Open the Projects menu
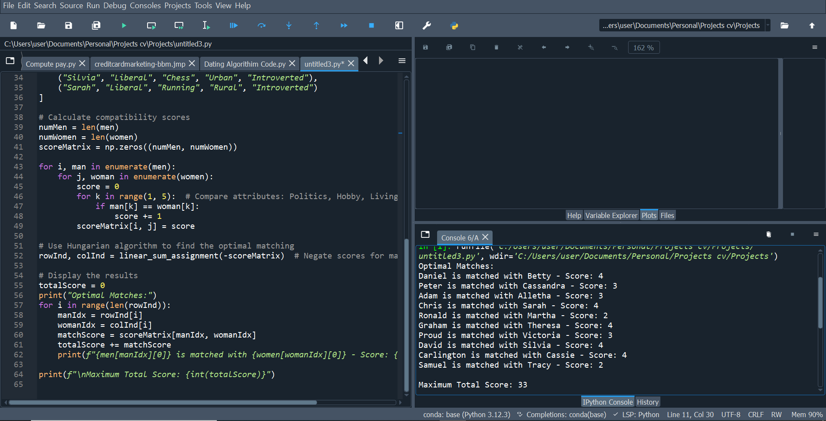 coord(178,6)
